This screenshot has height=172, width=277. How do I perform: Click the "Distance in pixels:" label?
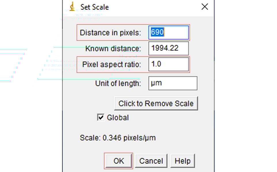[x=110, y=33]
